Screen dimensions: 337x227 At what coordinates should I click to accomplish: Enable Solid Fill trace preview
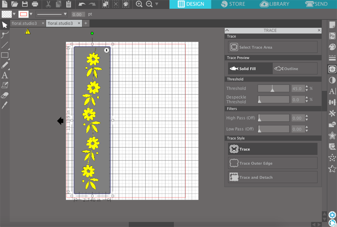click(250, 69)
